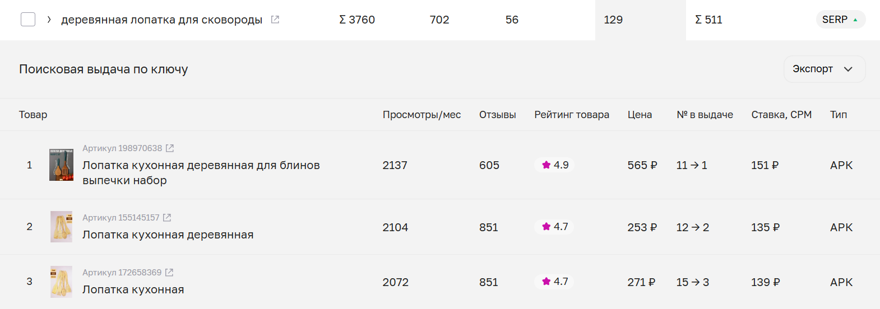Screen dimensions: 880x309
Task: Open external link for Артикул 198970638
Action: tap(170, 148)
